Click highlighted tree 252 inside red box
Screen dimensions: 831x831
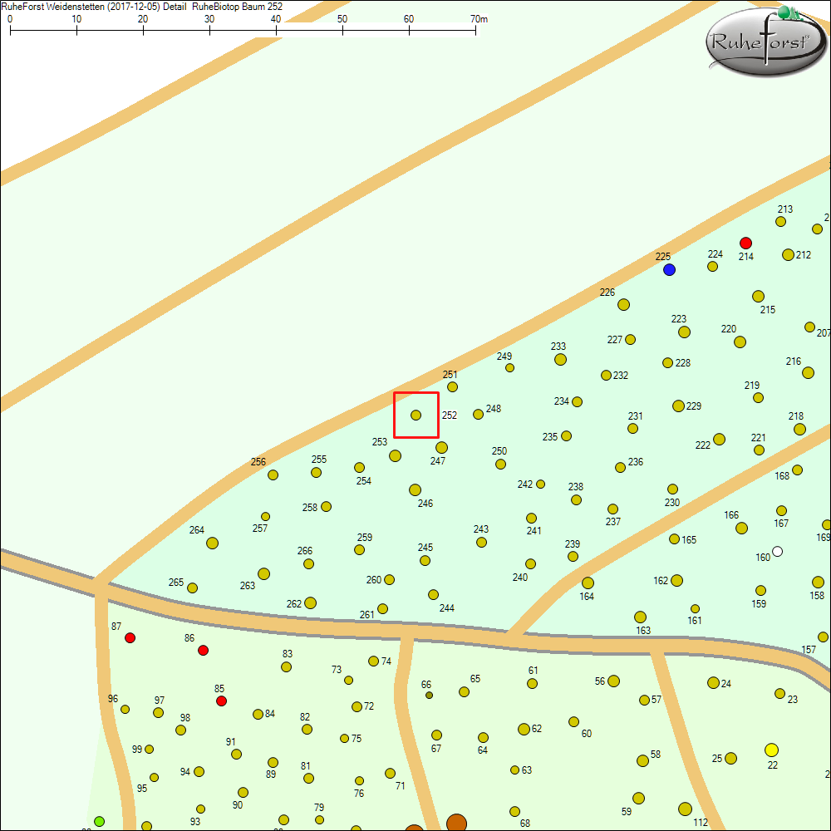click(x=415, y=415)
